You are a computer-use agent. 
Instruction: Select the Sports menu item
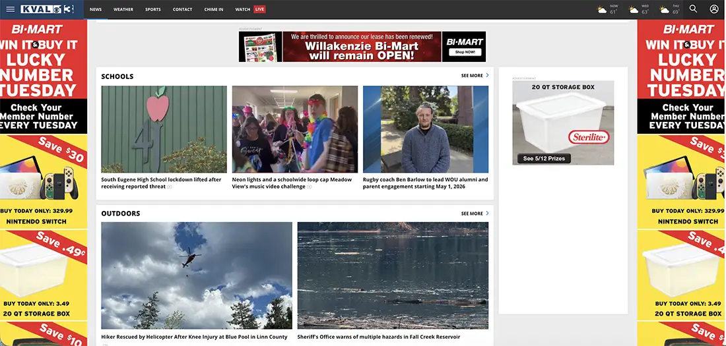click(153, 9)
